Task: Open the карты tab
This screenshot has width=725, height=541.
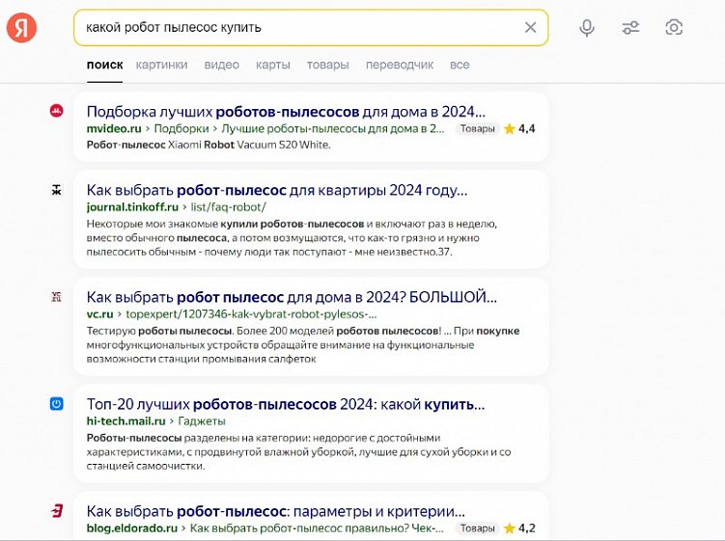Action: click(273, 65)
